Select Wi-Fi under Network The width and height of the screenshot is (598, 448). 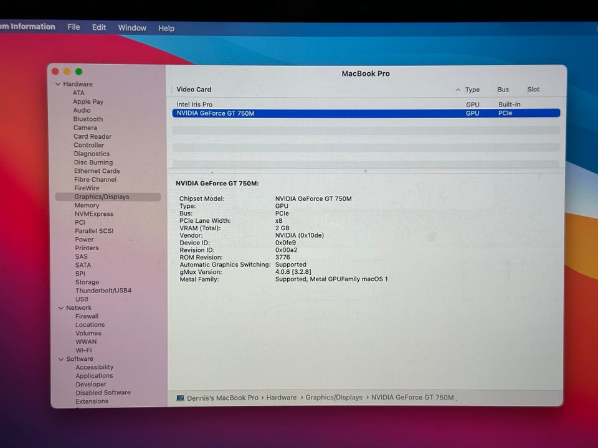[83, 350]
